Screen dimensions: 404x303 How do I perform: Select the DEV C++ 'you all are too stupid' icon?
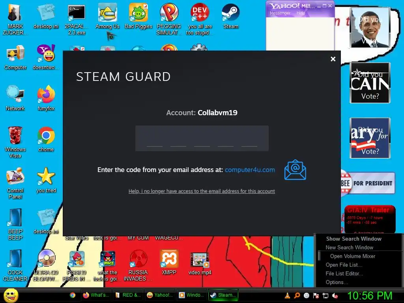click(200, 19)
